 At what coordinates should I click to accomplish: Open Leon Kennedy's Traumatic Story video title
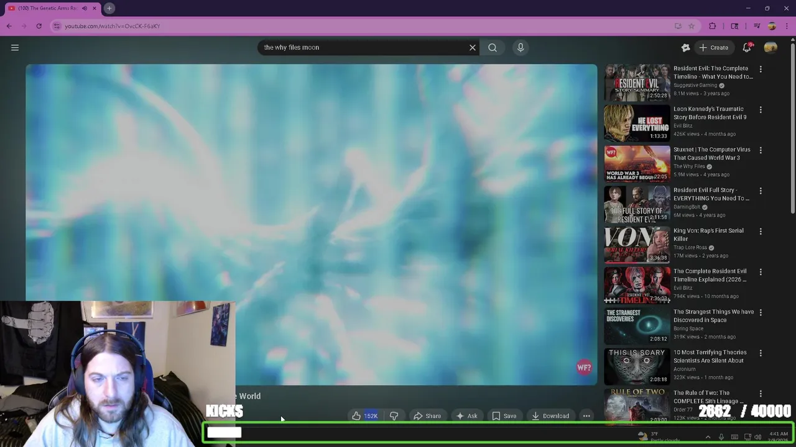pos(710,113)
